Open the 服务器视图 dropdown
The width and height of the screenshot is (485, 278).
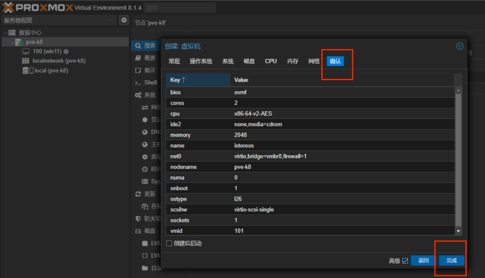coord(59,20)
